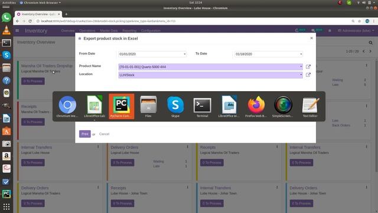Open the clock in the top bar

point(195,2)
